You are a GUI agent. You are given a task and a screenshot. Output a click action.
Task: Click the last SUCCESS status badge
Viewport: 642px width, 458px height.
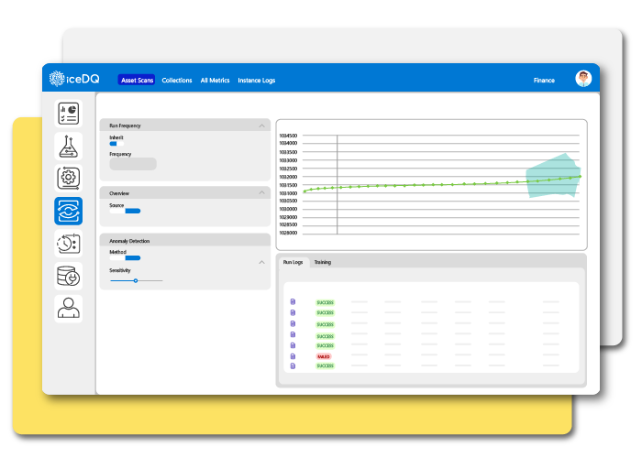click(x=325, y=366)
